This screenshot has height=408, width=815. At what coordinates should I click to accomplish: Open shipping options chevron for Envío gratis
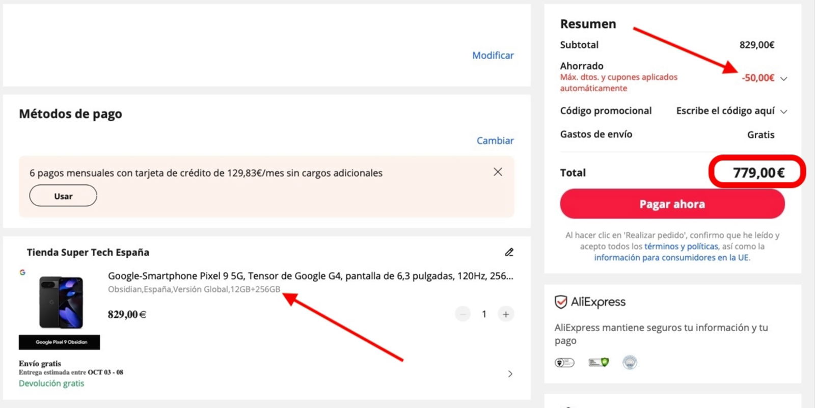[x=510, y=374]
